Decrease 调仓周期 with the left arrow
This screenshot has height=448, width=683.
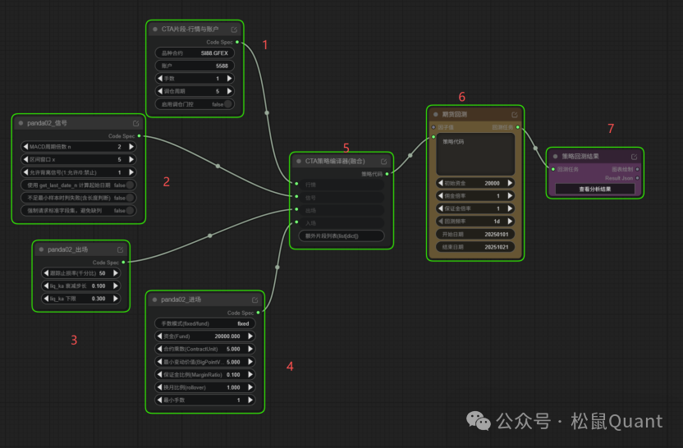coord(160,91)
